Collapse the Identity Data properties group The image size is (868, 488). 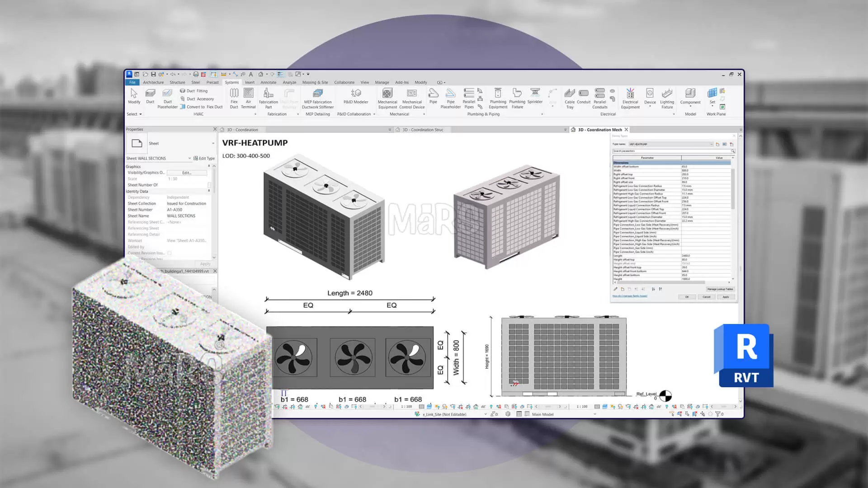tap(209, 191)
